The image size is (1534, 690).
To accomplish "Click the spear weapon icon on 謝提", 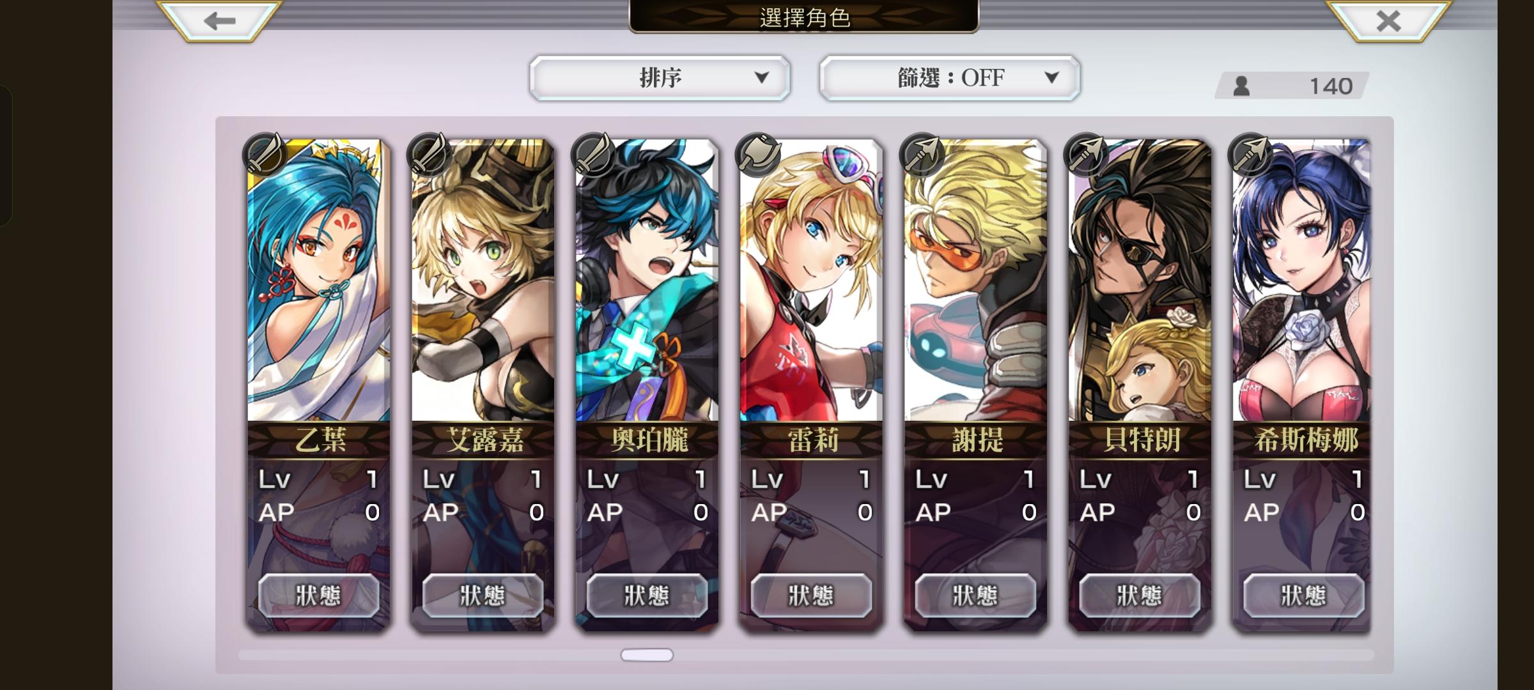I will coord(922,154).
